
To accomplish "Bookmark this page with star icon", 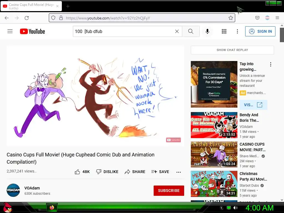I will [x=230, y=18].
